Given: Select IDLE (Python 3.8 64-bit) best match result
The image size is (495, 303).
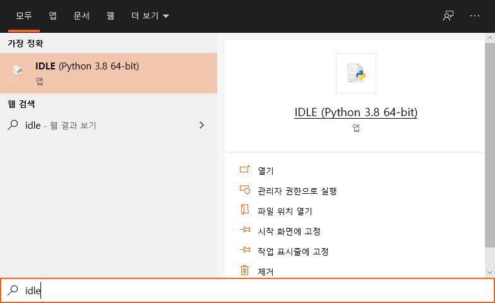Looking at the screenshot, I should pos(109,73).
